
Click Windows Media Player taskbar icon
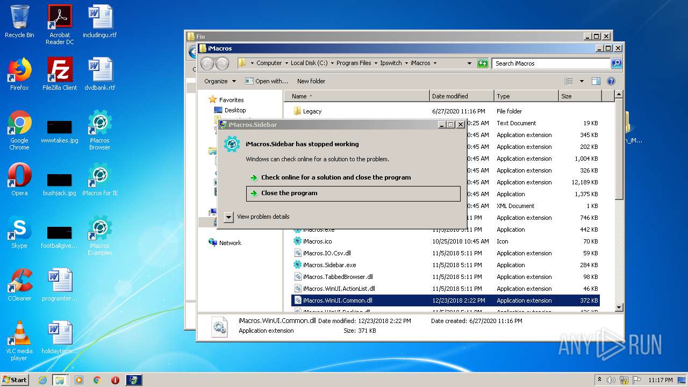click(x=79, y=380)
